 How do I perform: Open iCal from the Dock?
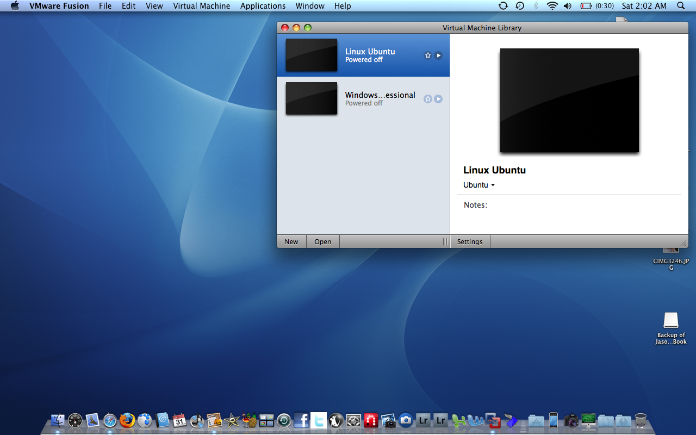(x=179, y=420)
